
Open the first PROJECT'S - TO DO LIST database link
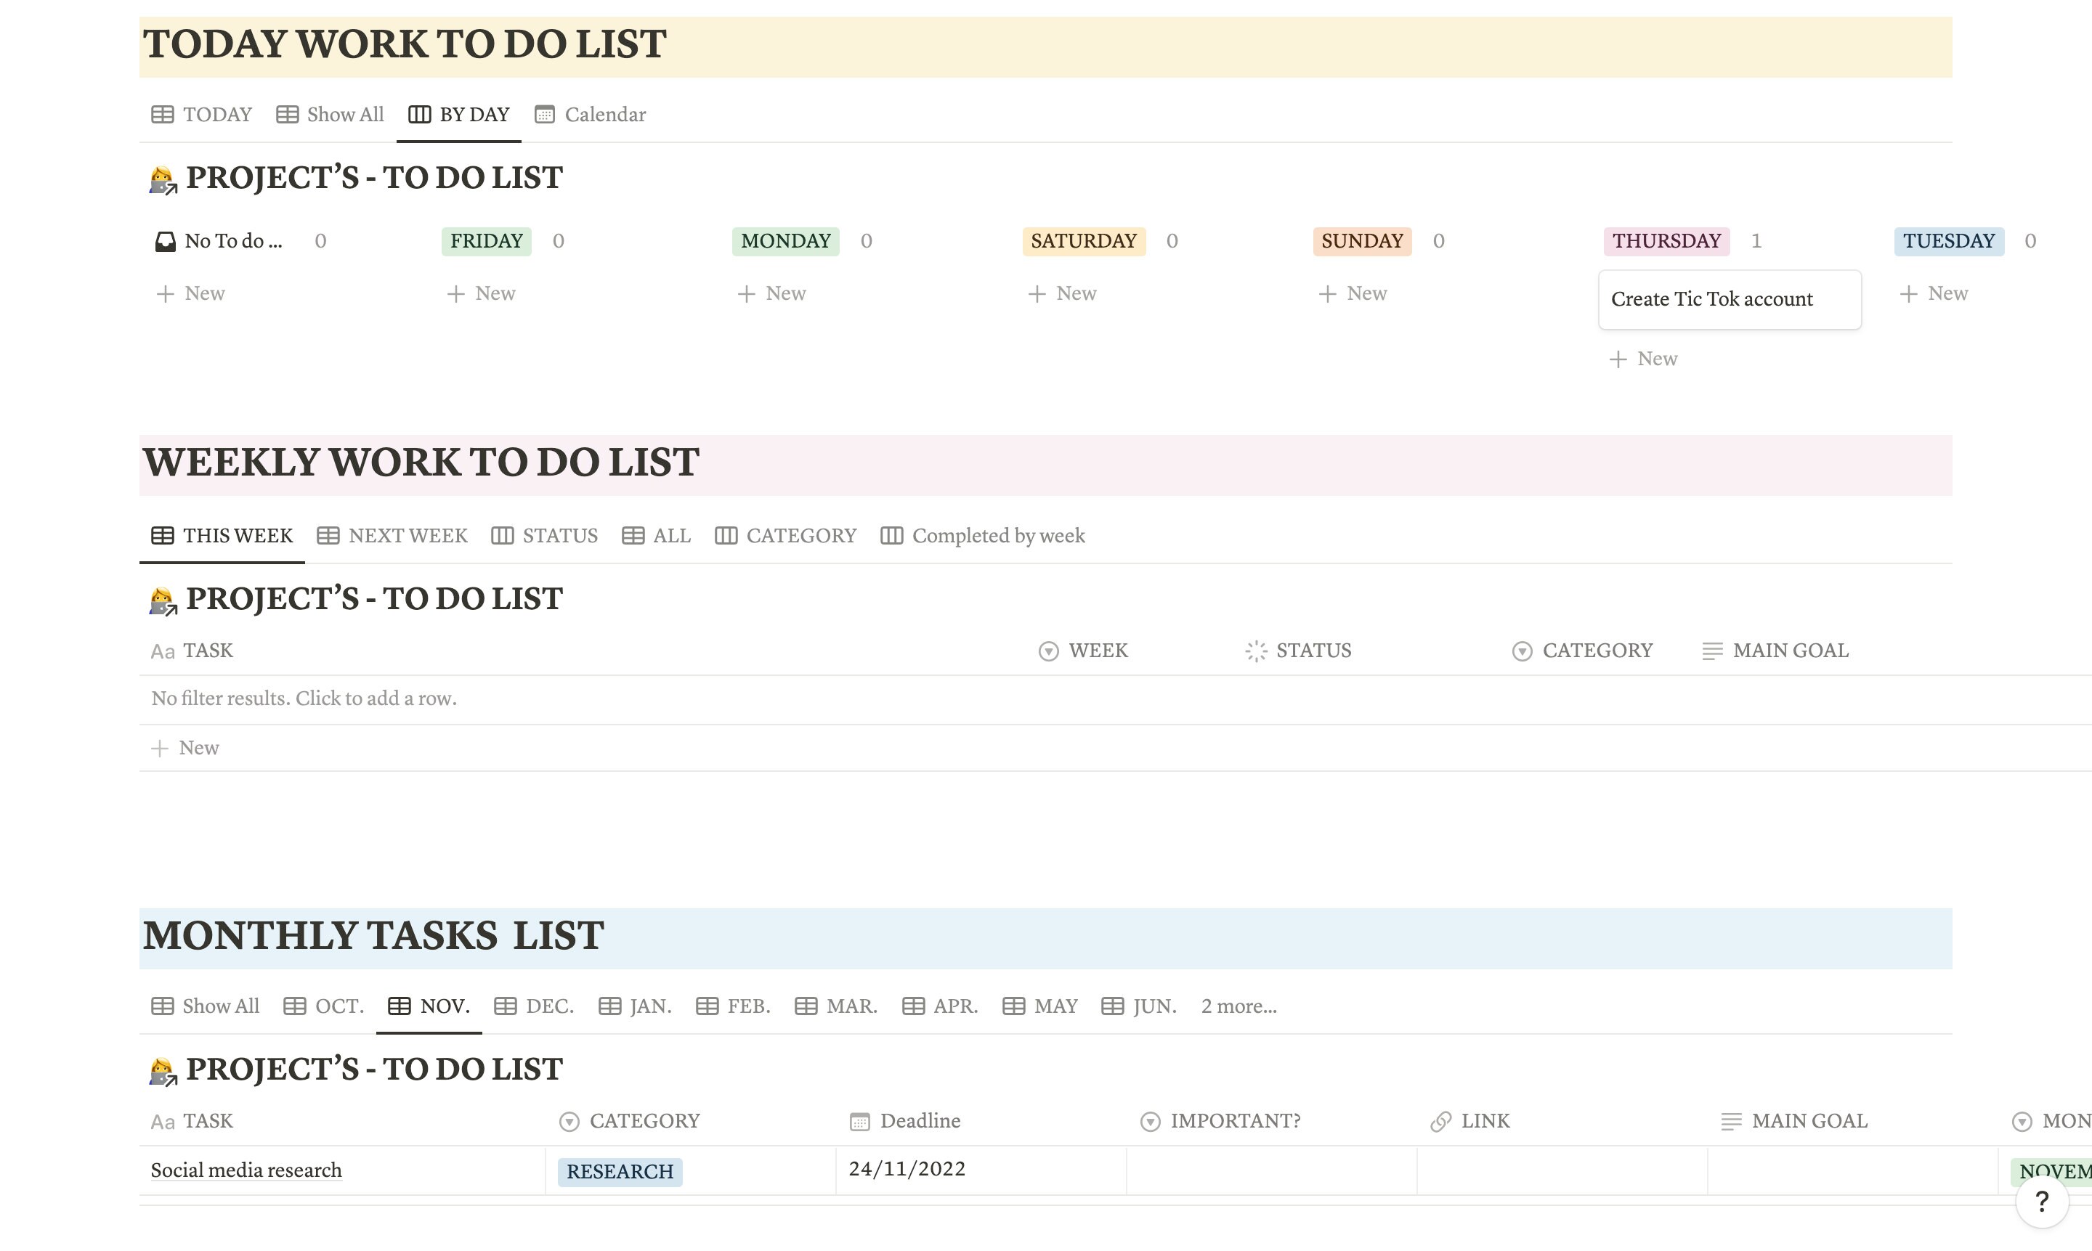coord(374,178)
